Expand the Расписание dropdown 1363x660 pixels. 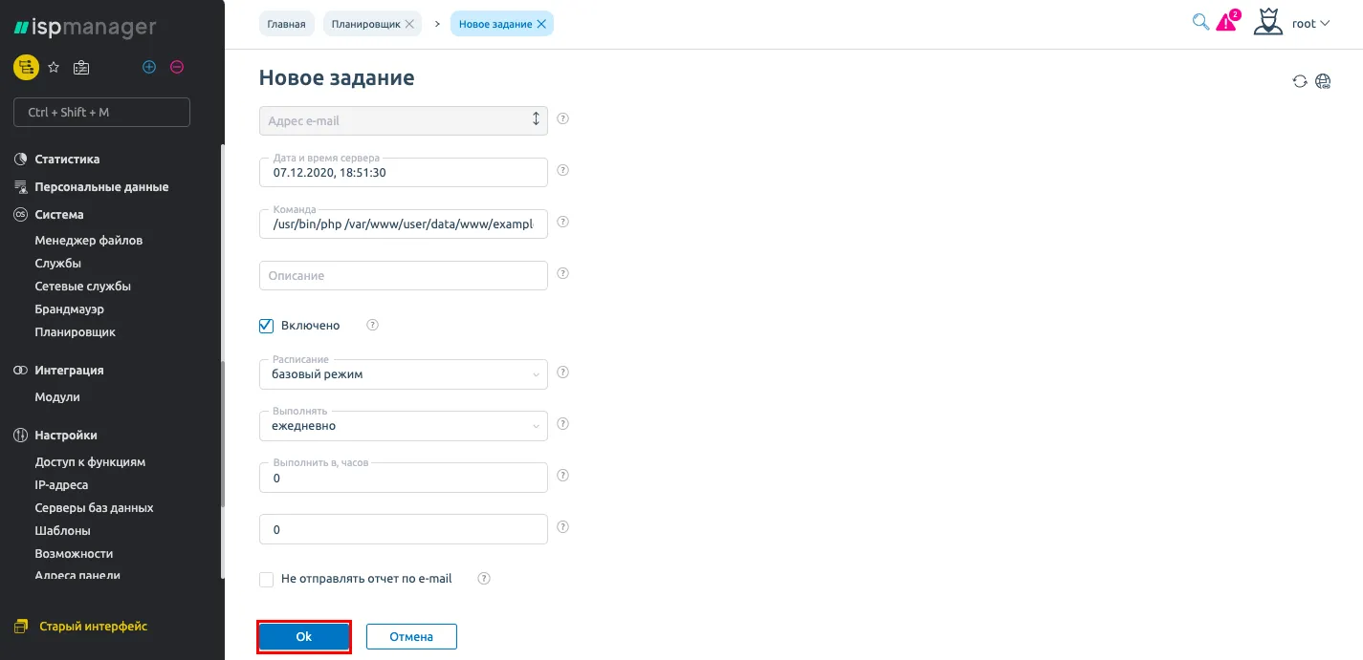click(403, 374)
